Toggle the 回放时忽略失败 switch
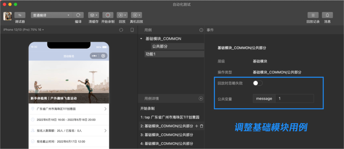Image resolution: width=344 pixels, height=149 pixels. pyautogui.click(x=258, y=83)
